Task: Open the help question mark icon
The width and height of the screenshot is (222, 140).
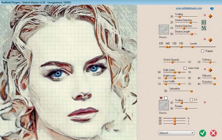Action: coord(212,8)
